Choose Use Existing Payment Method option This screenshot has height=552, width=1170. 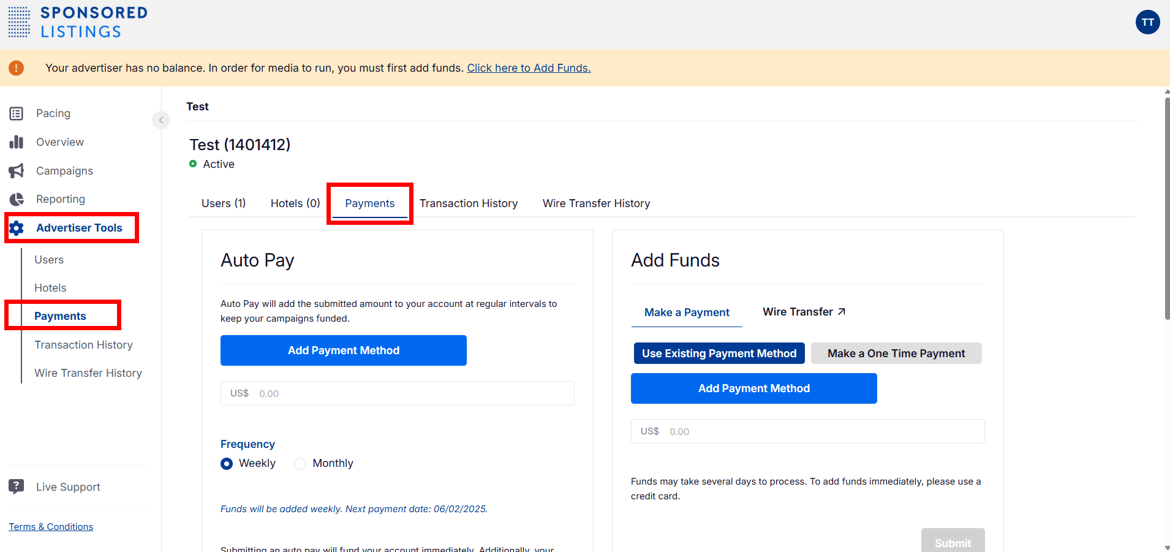pos(719,354)
